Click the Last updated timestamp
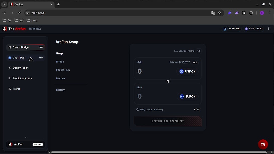Image resolution: width=274 pixels, height=154 pixels. (x=184, y=51)
